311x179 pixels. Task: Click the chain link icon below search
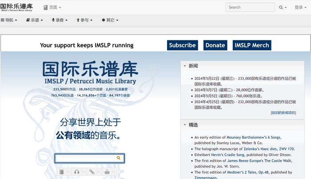coord(92,171)
